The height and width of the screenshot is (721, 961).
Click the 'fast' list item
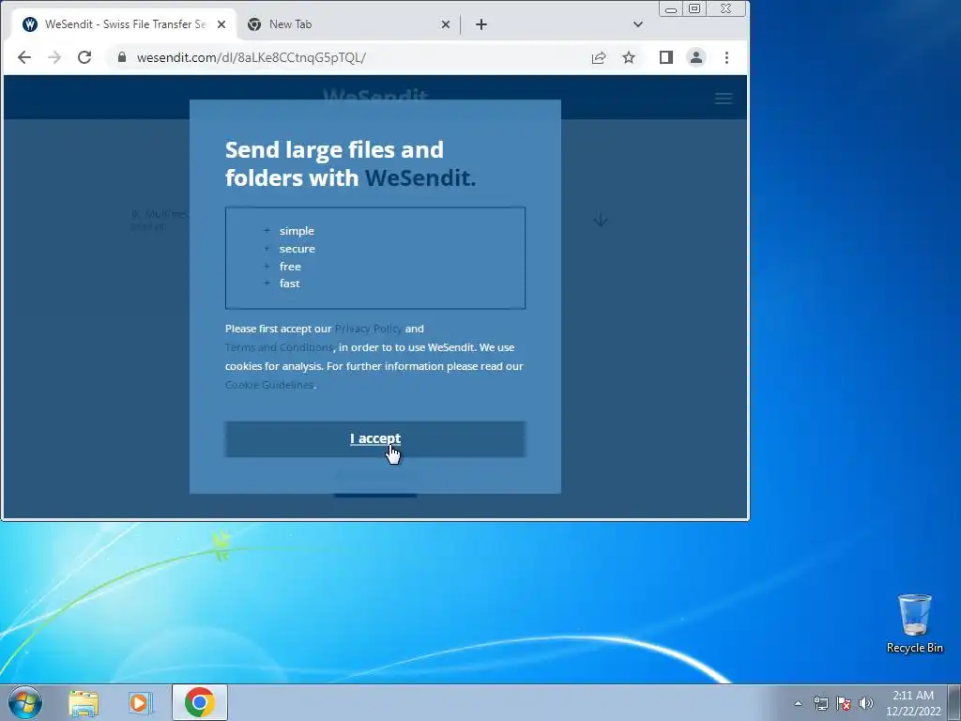[289, 284]
